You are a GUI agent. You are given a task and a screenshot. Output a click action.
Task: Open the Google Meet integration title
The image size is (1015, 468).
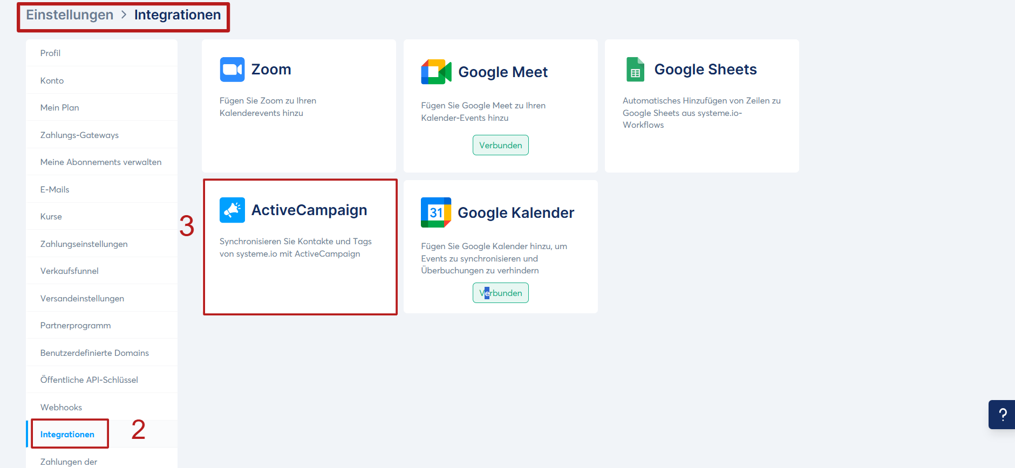[503, 72]
